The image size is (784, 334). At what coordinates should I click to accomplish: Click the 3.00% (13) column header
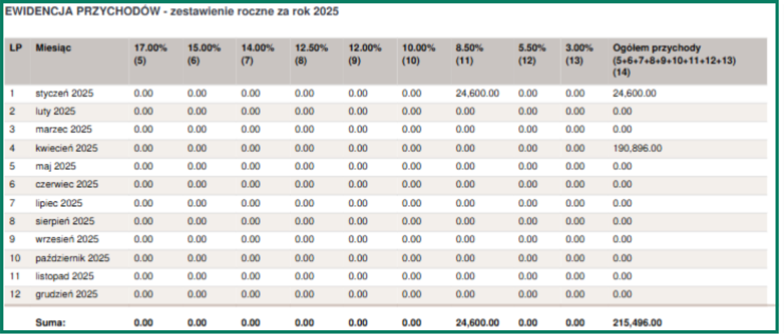(x=579, y=54)
